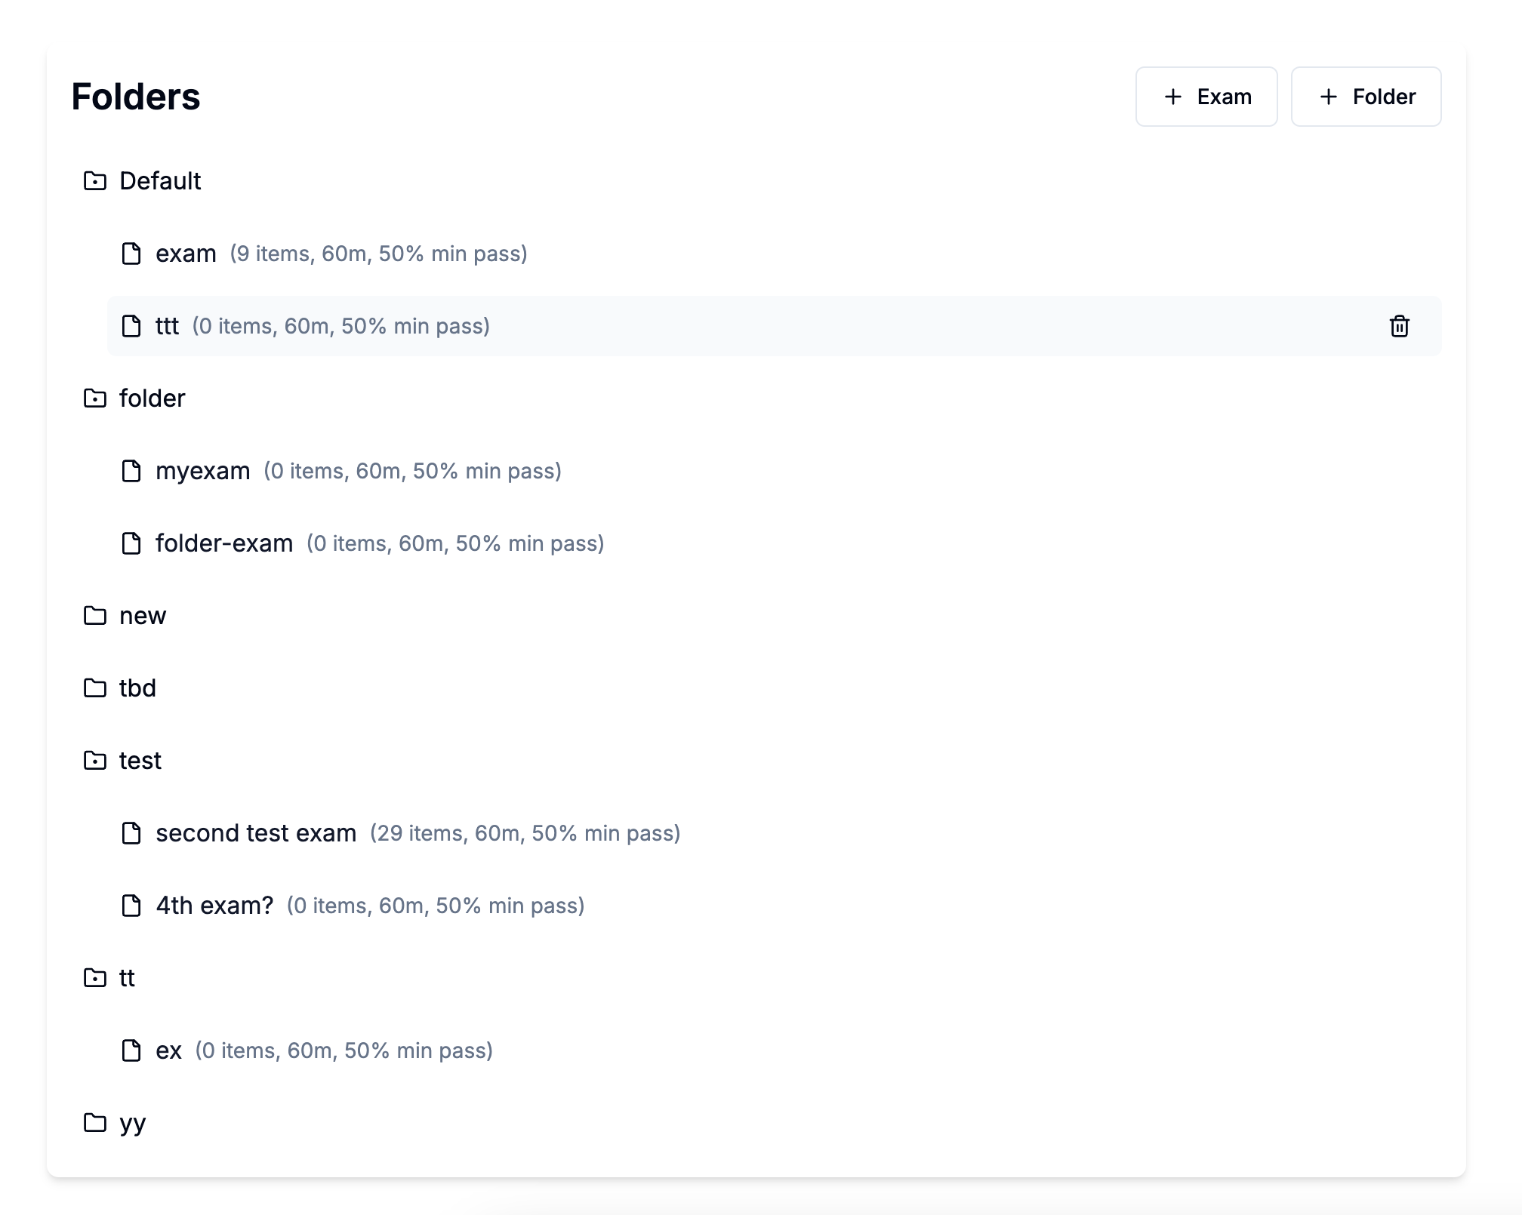Click the trash icon on ttt row
This screenshot has width=1522, height=1215.
pyautogui.click(x=1399, y=326)
